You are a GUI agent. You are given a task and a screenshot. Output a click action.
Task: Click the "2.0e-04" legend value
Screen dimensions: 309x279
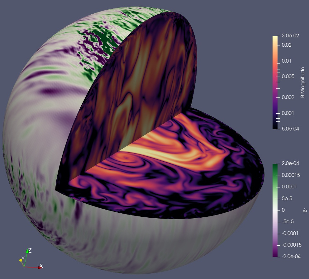click(290, 163)
